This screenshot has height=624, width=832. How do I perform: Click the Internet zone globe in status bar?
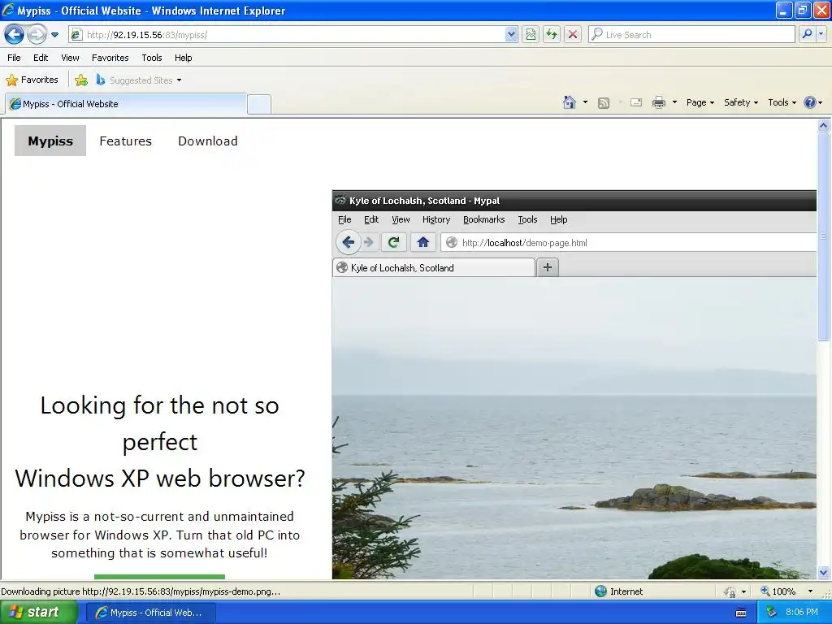tap(600, 591)
